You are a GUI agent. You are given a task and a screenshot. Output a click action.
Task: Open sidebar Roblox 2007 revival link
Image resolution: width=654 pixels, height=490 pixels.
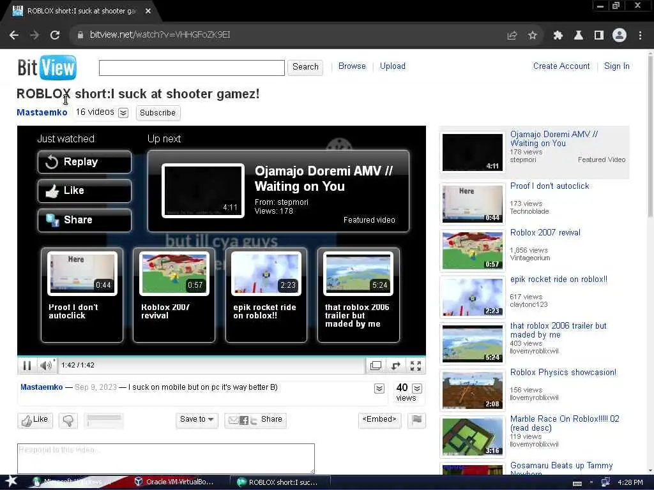pyautogui.click(x=545, y=233)
